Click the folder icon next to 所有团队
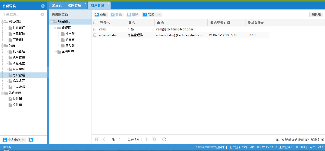This screenshot has height=151, width=325. [55, 22]
